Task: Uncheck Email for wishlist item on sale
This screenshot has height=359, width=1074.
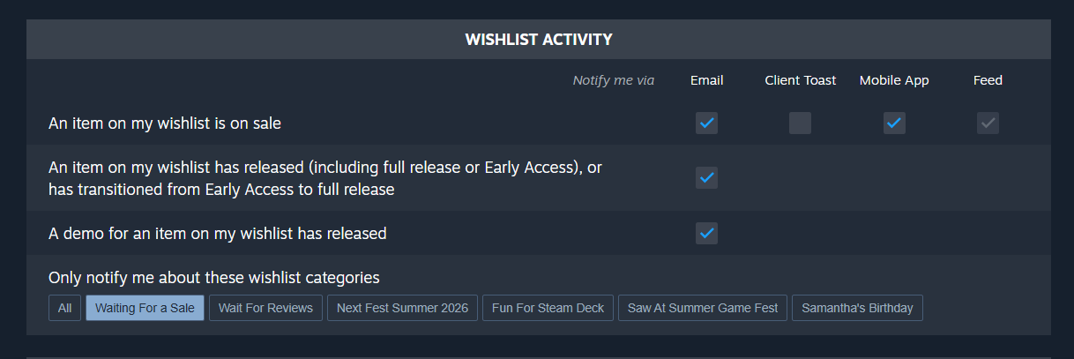Action: tap(706, 123)
